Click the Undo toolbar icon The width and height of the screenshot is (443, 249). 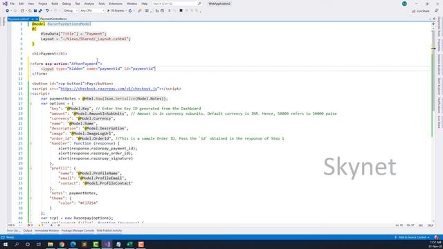tap(47, 11)
